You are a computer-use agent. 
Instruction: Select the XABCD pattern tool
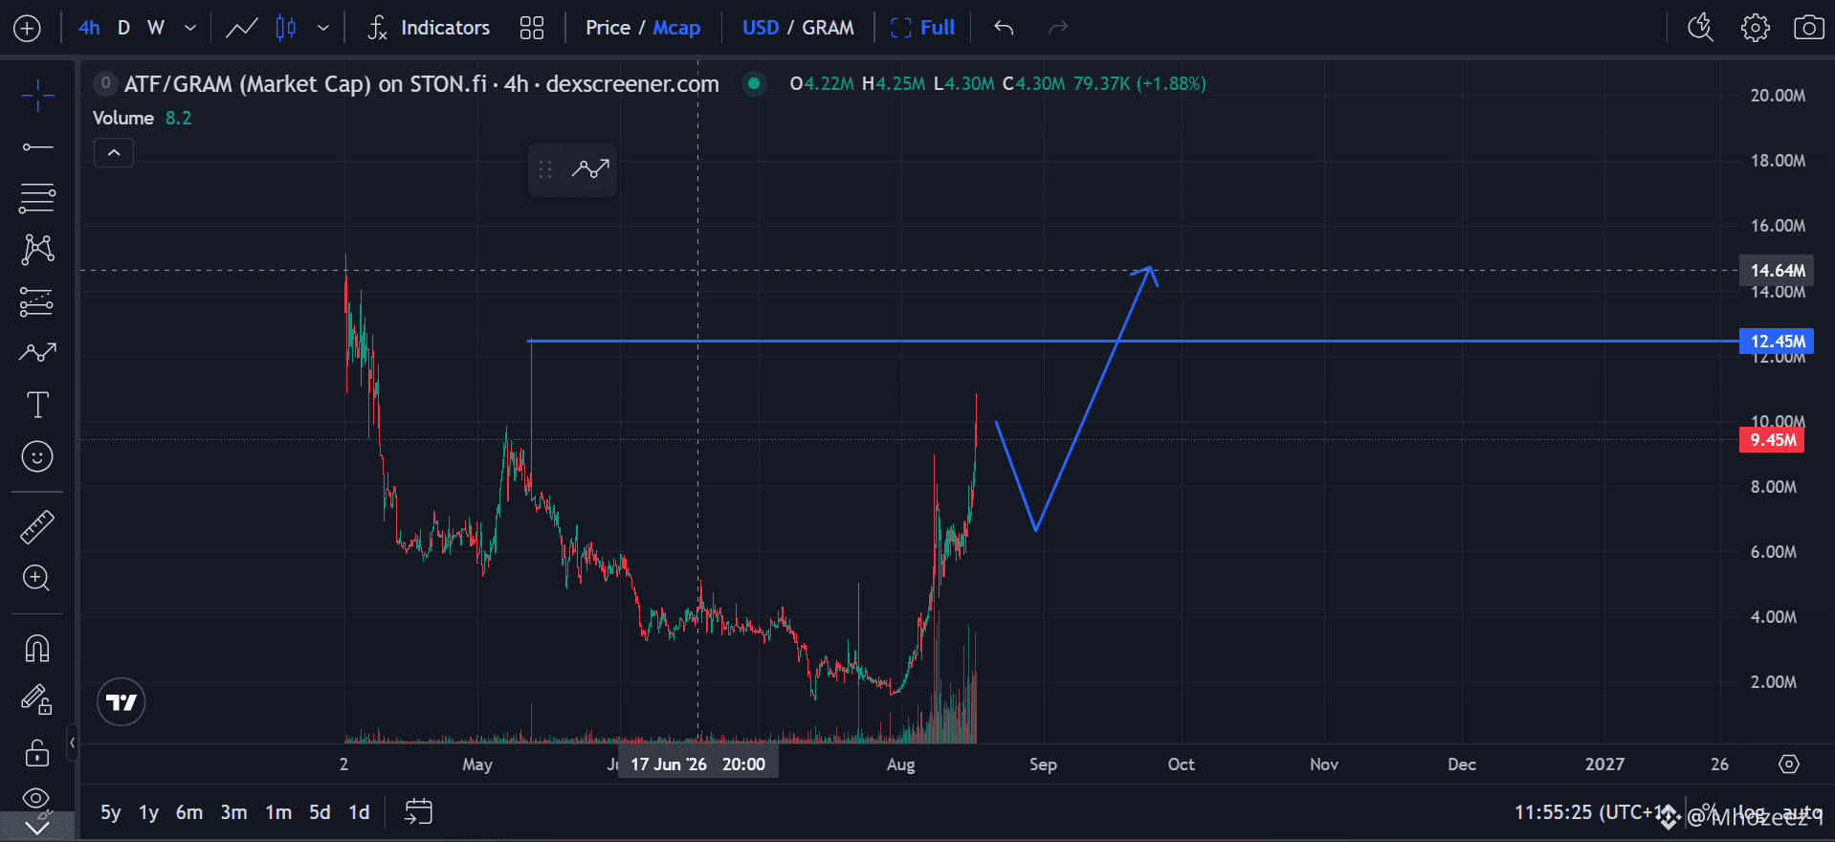click(37, 250)
